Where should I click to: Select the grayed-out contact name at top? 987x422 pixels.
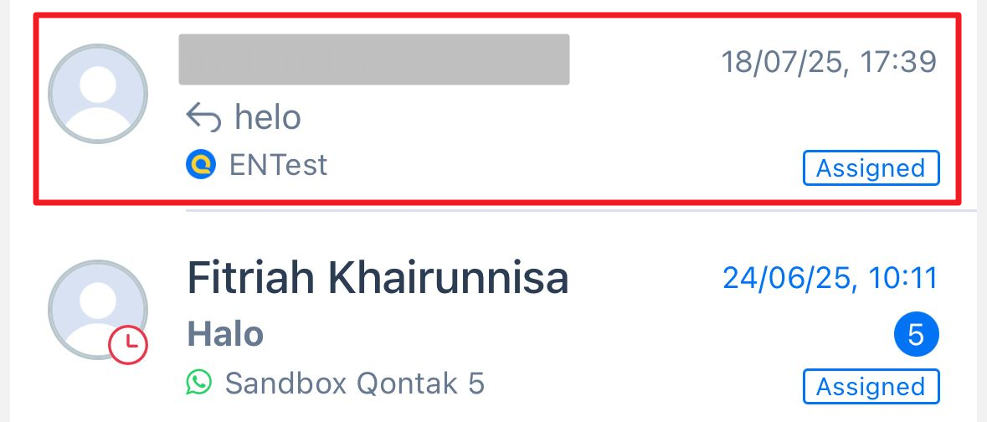click(x=374, y=59)
